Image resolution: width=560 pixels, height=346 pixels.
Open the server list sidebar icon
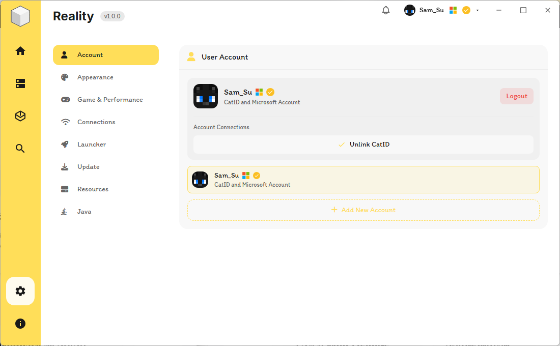[20, 83]
